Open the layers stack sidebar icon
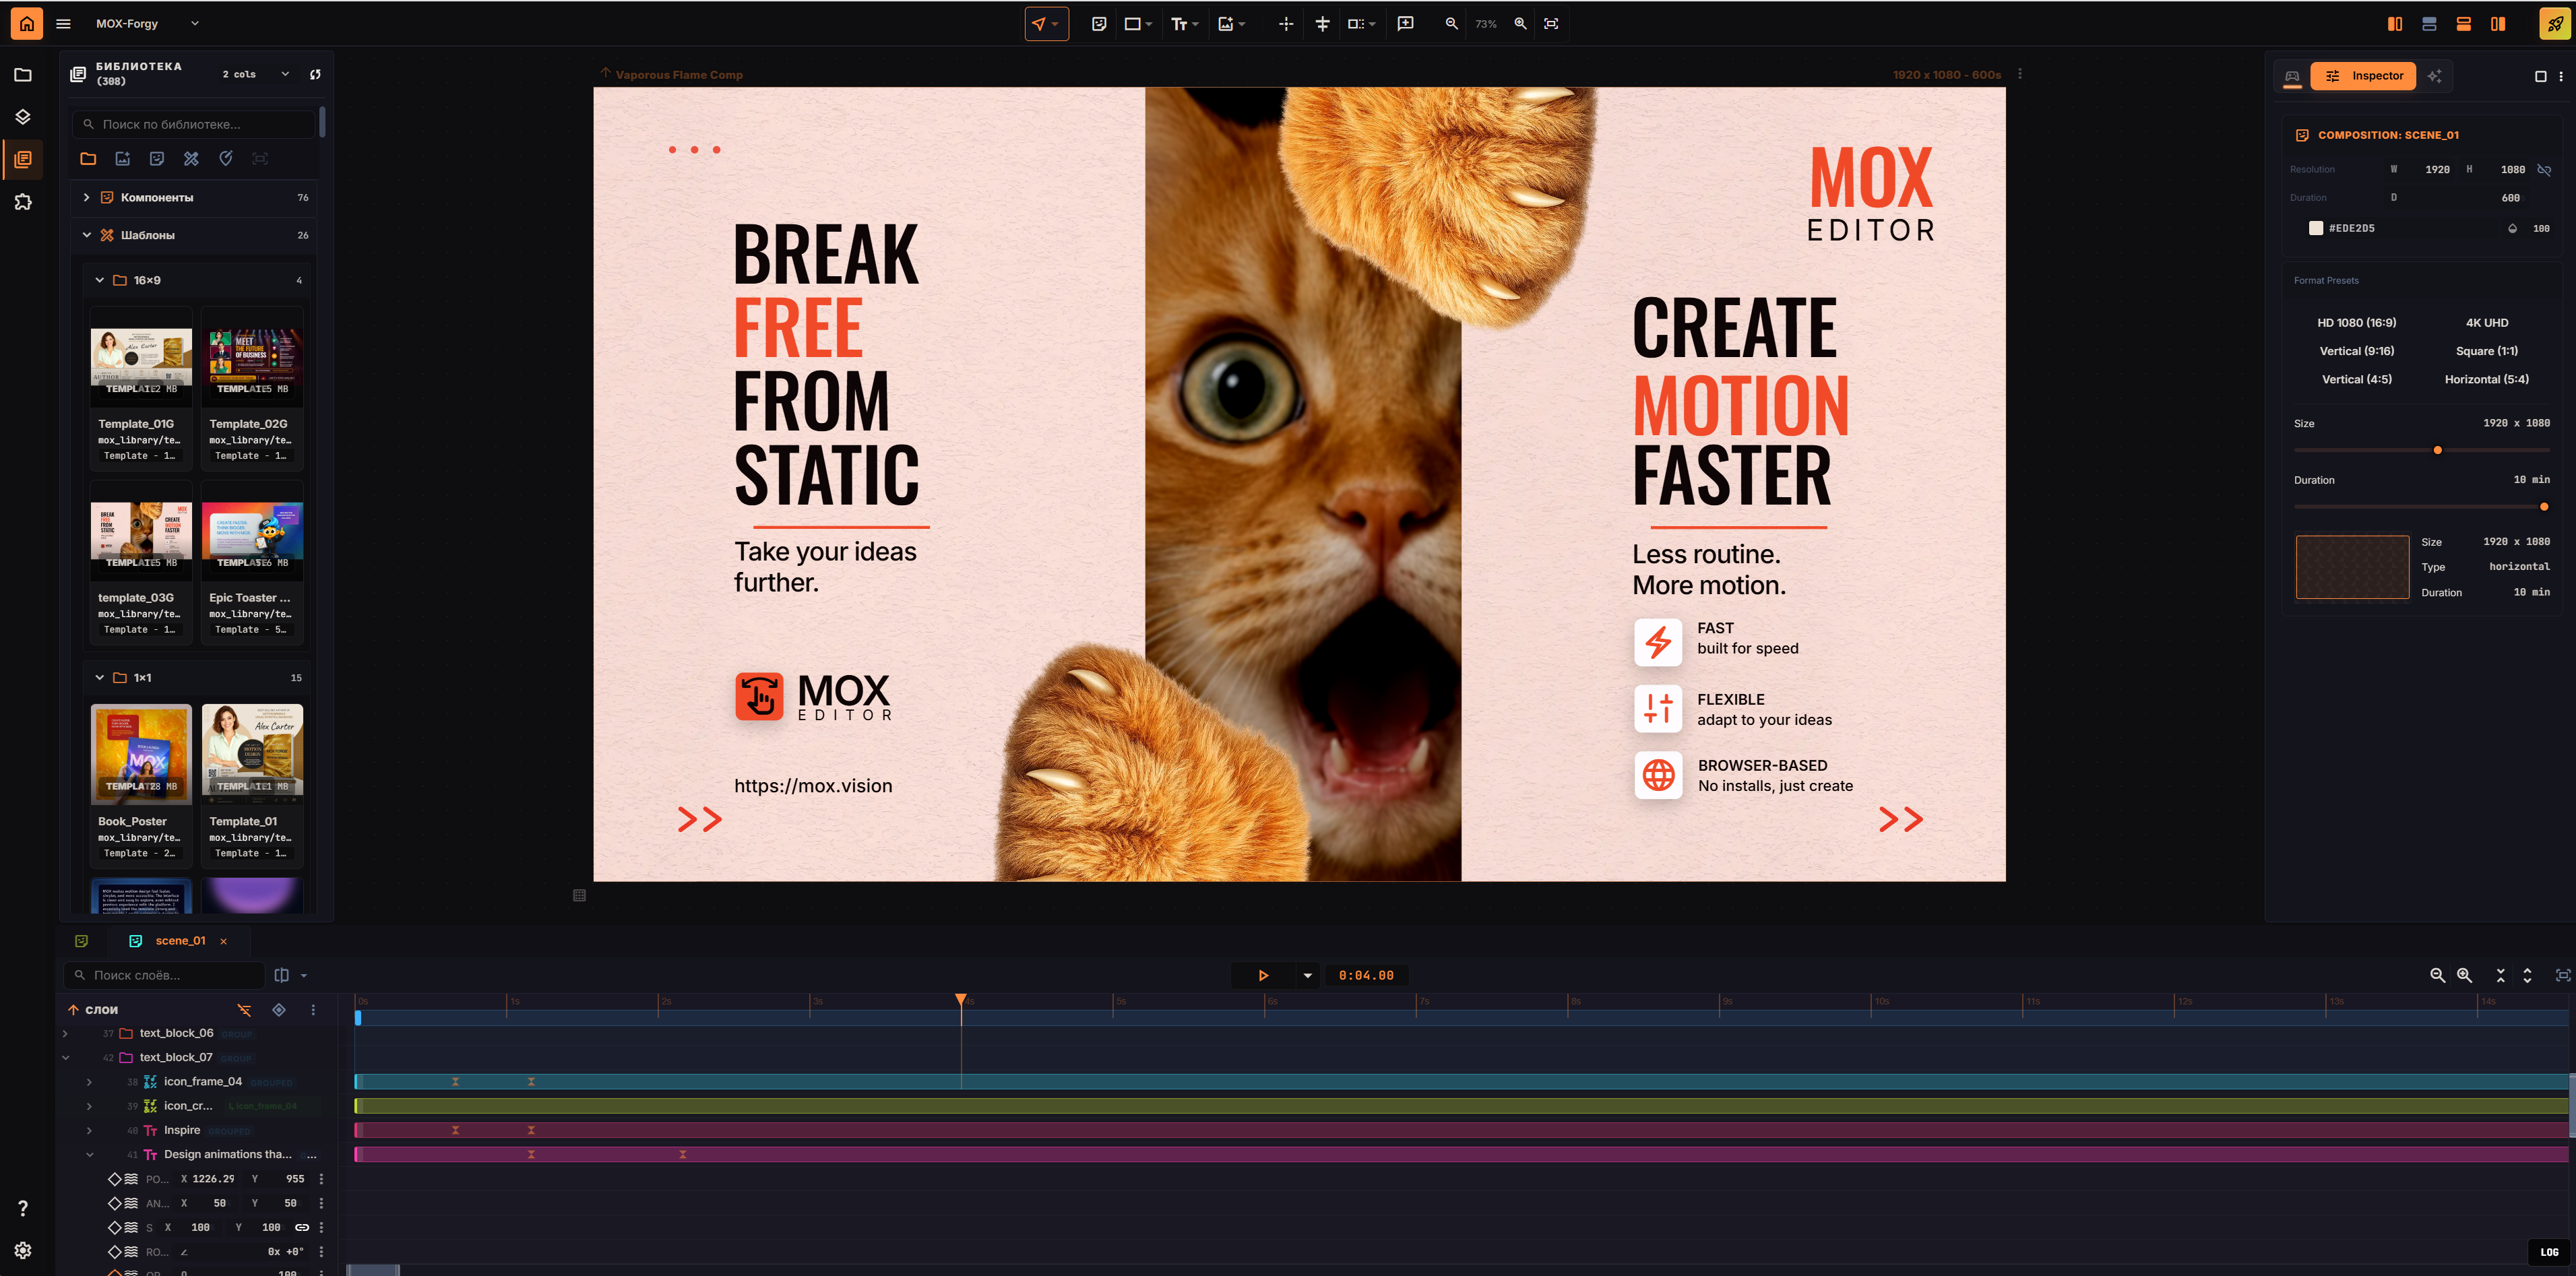The width and height of the screenshot is (2576, 1276). pyautogui.click(x=23, y=117)
